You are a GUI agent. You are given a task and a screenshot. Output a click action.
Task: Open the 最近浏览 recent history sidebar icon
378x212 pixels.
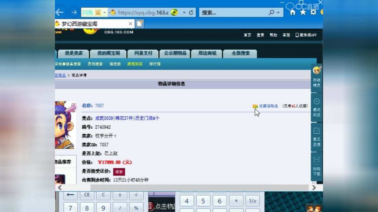click(x=317, y=107)
